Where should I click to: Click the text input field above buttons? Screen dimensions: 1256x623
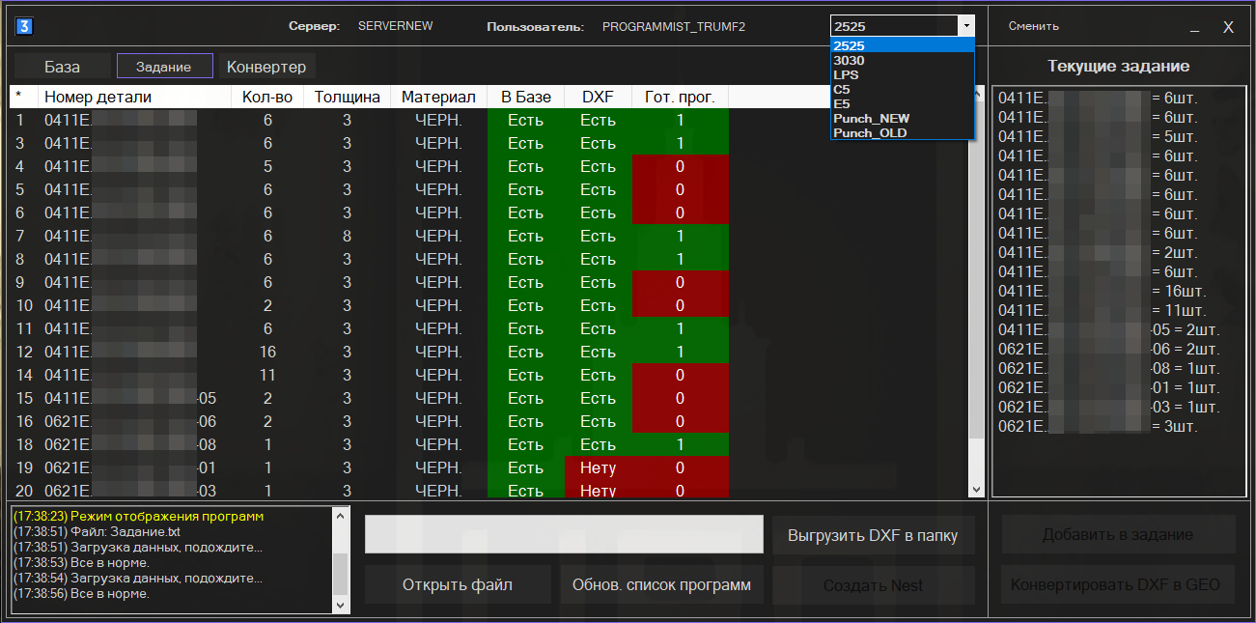[563, 534]
